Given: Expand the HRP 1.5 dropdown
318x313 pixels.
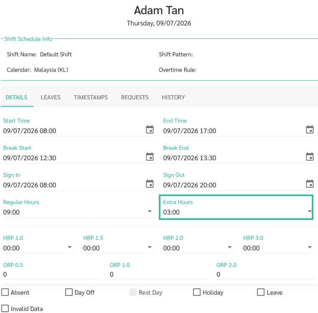Looking at the screenshot, I should [x=150, y=247].
